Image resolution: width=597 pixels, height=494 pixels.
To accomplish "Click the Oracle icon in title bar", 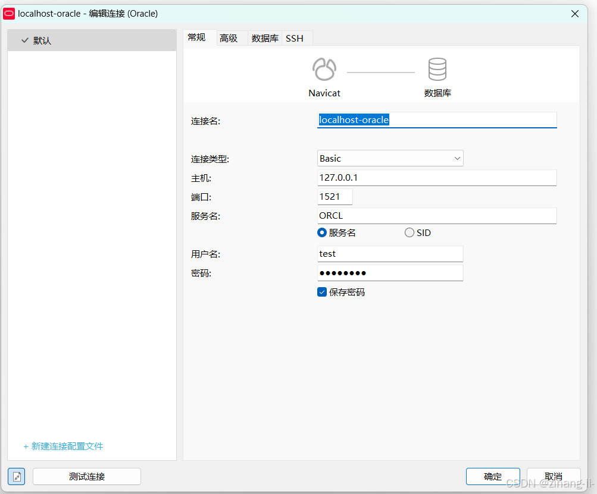I will (x=9, y=14).
